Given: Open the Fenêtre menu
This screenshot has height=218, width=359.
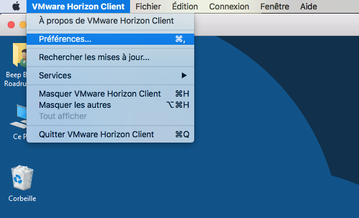Looking at the screenshot, I should [x=274, y=6].
